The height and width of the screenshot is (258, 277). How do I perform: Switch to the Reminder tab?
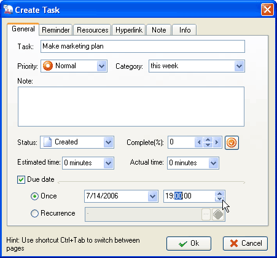pyautogui.click(x=56, y=30)
